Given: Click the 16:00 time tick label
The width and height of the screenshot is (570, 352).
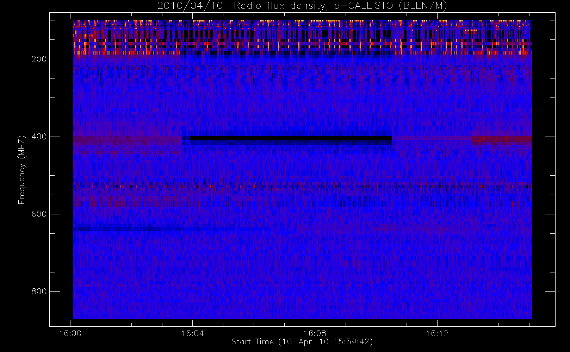Looking at the screenshot, I should 70,333.
